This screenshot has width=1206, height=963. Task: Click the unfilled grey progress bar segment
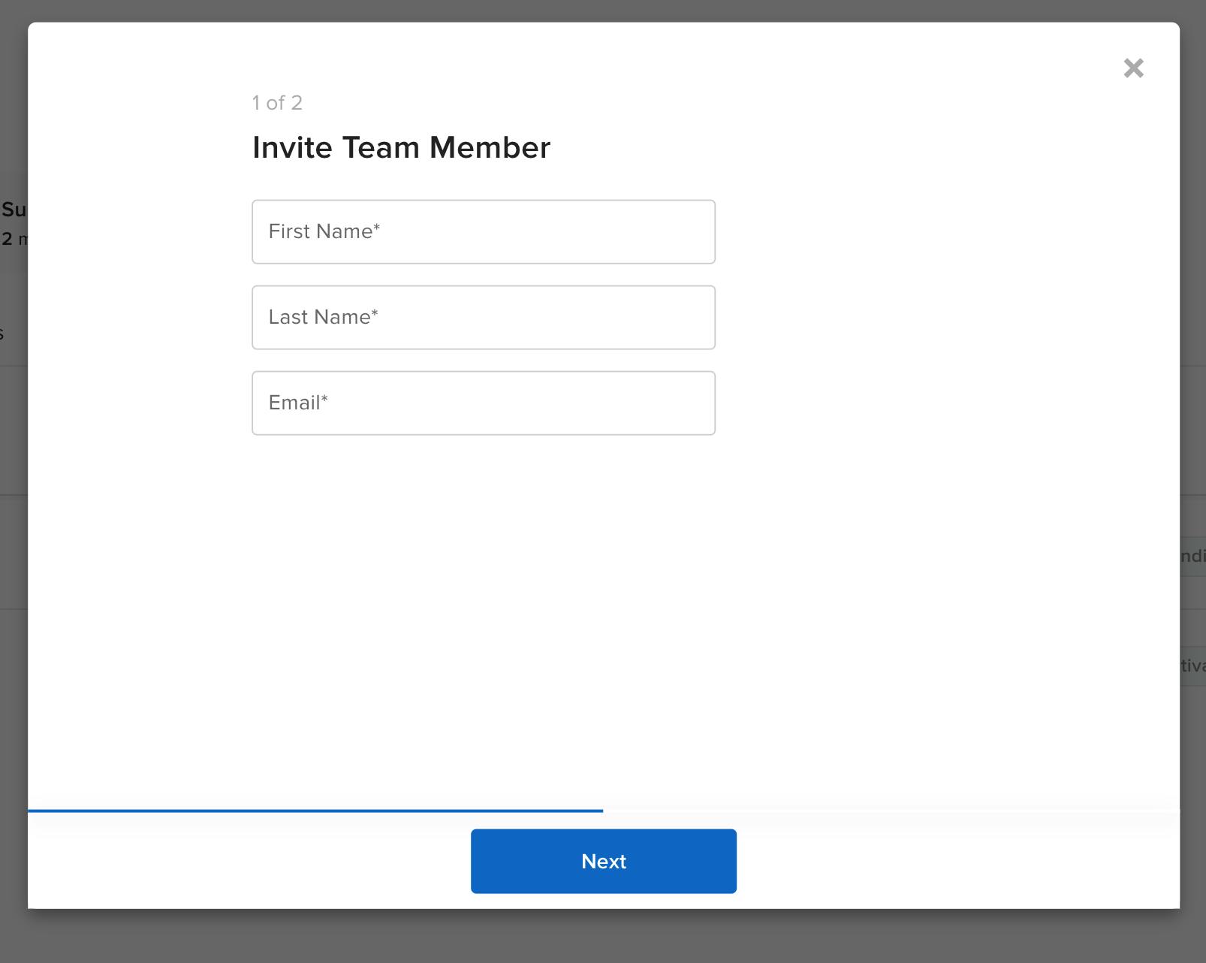click(891, 811)
